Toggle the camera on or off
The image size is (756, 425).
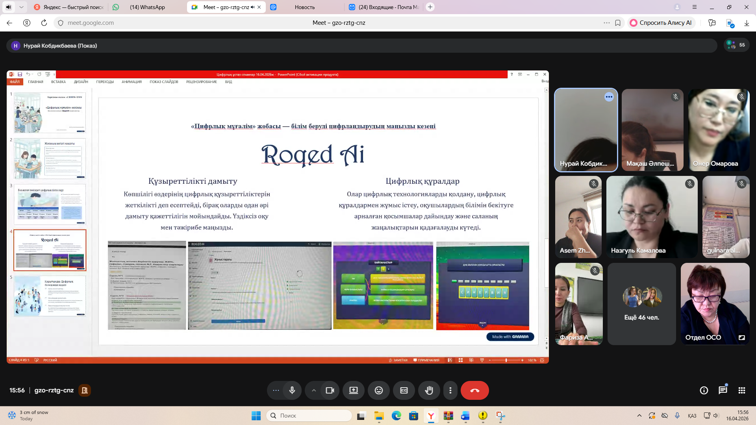click(330, 390)
